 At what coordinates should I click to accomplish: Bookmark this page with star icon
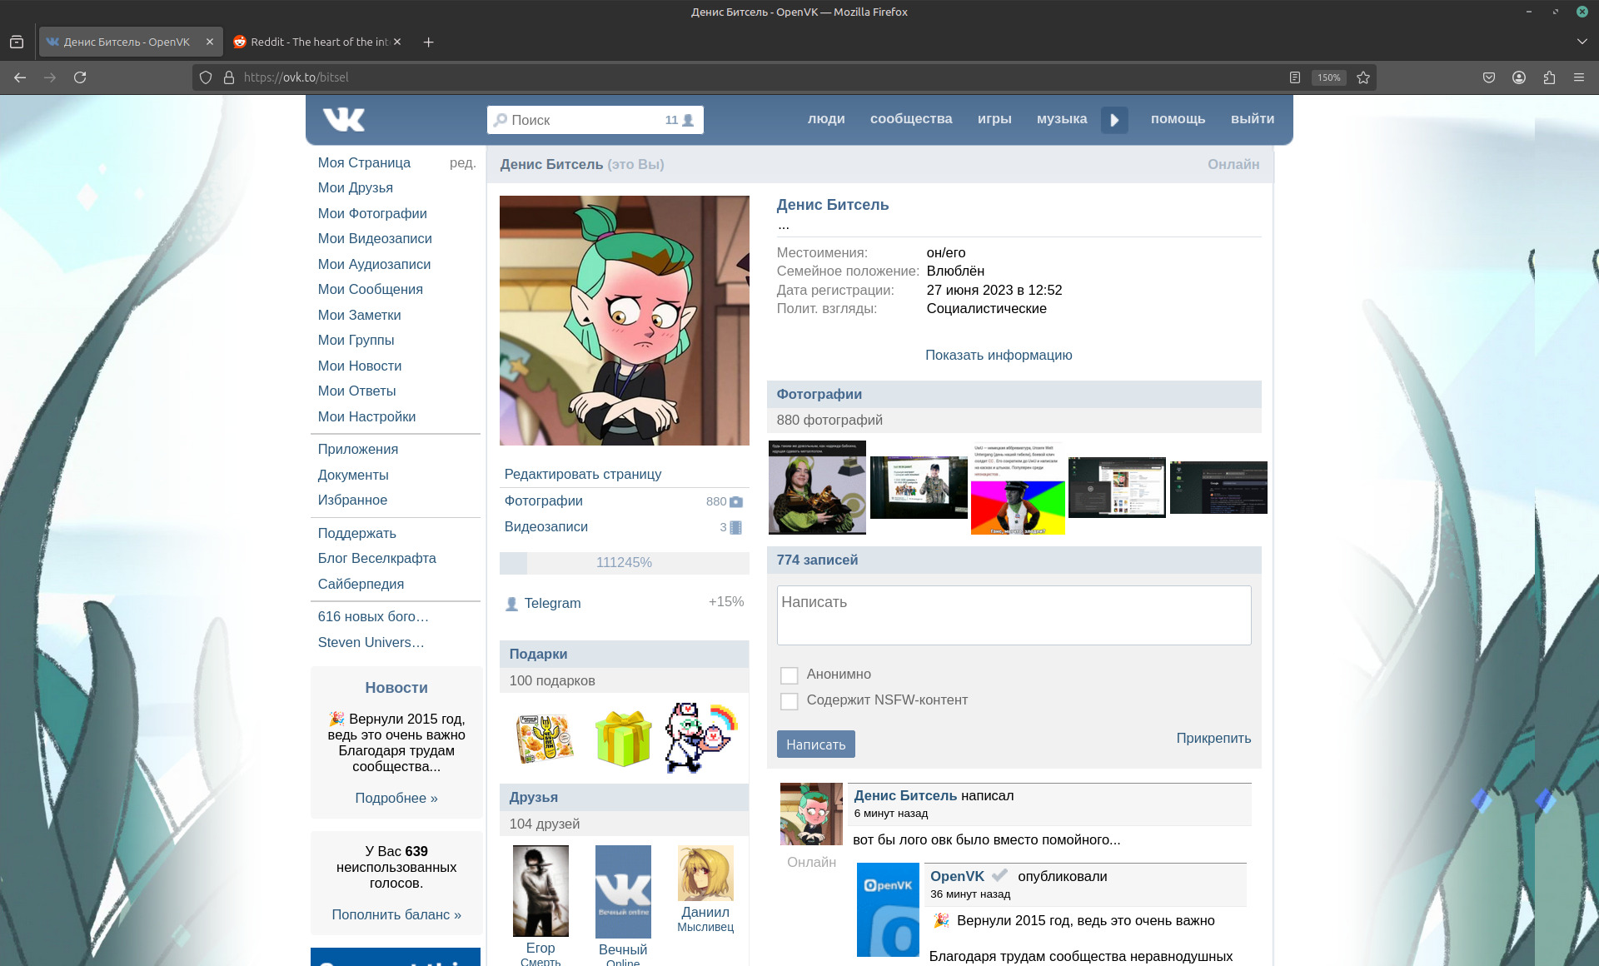click(1363, 77)
